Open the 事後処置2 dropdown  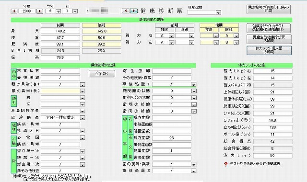(194, 171)
